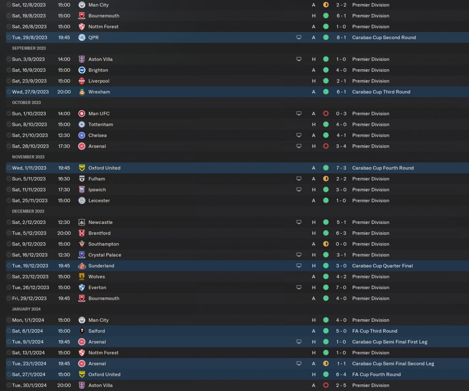
Task: Toggle the checkmark beside Wed, 1/11/2023 fixture
Action: pyautogui.click(x=9, y=168)
